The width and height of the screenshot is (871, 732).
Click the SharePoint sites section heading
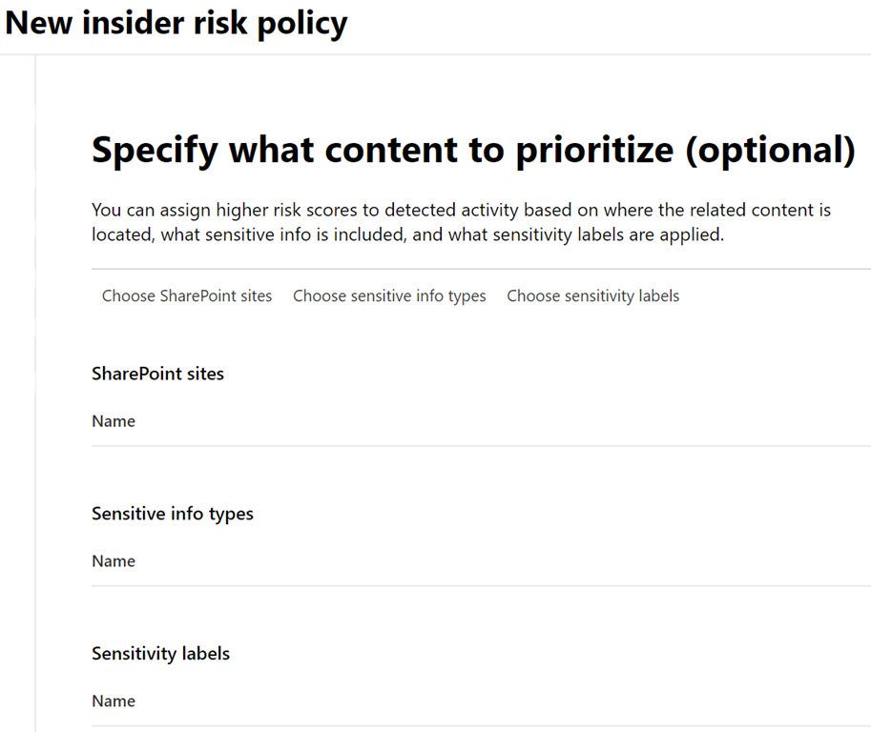click(x=157, y=374)
